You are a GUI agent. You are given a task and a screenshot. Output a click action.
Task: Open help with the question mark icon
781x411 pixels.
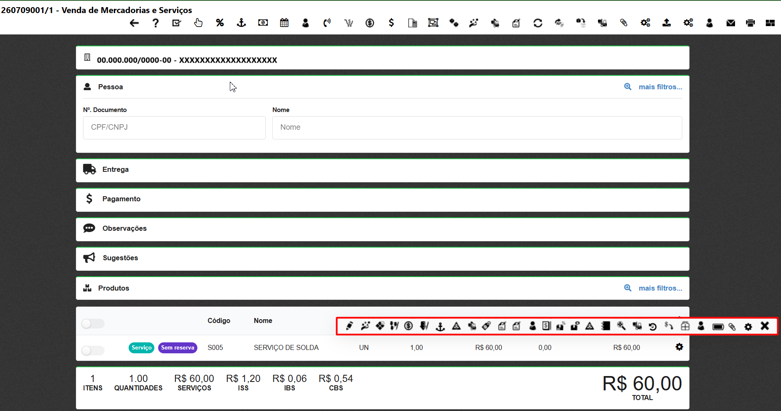156,23
